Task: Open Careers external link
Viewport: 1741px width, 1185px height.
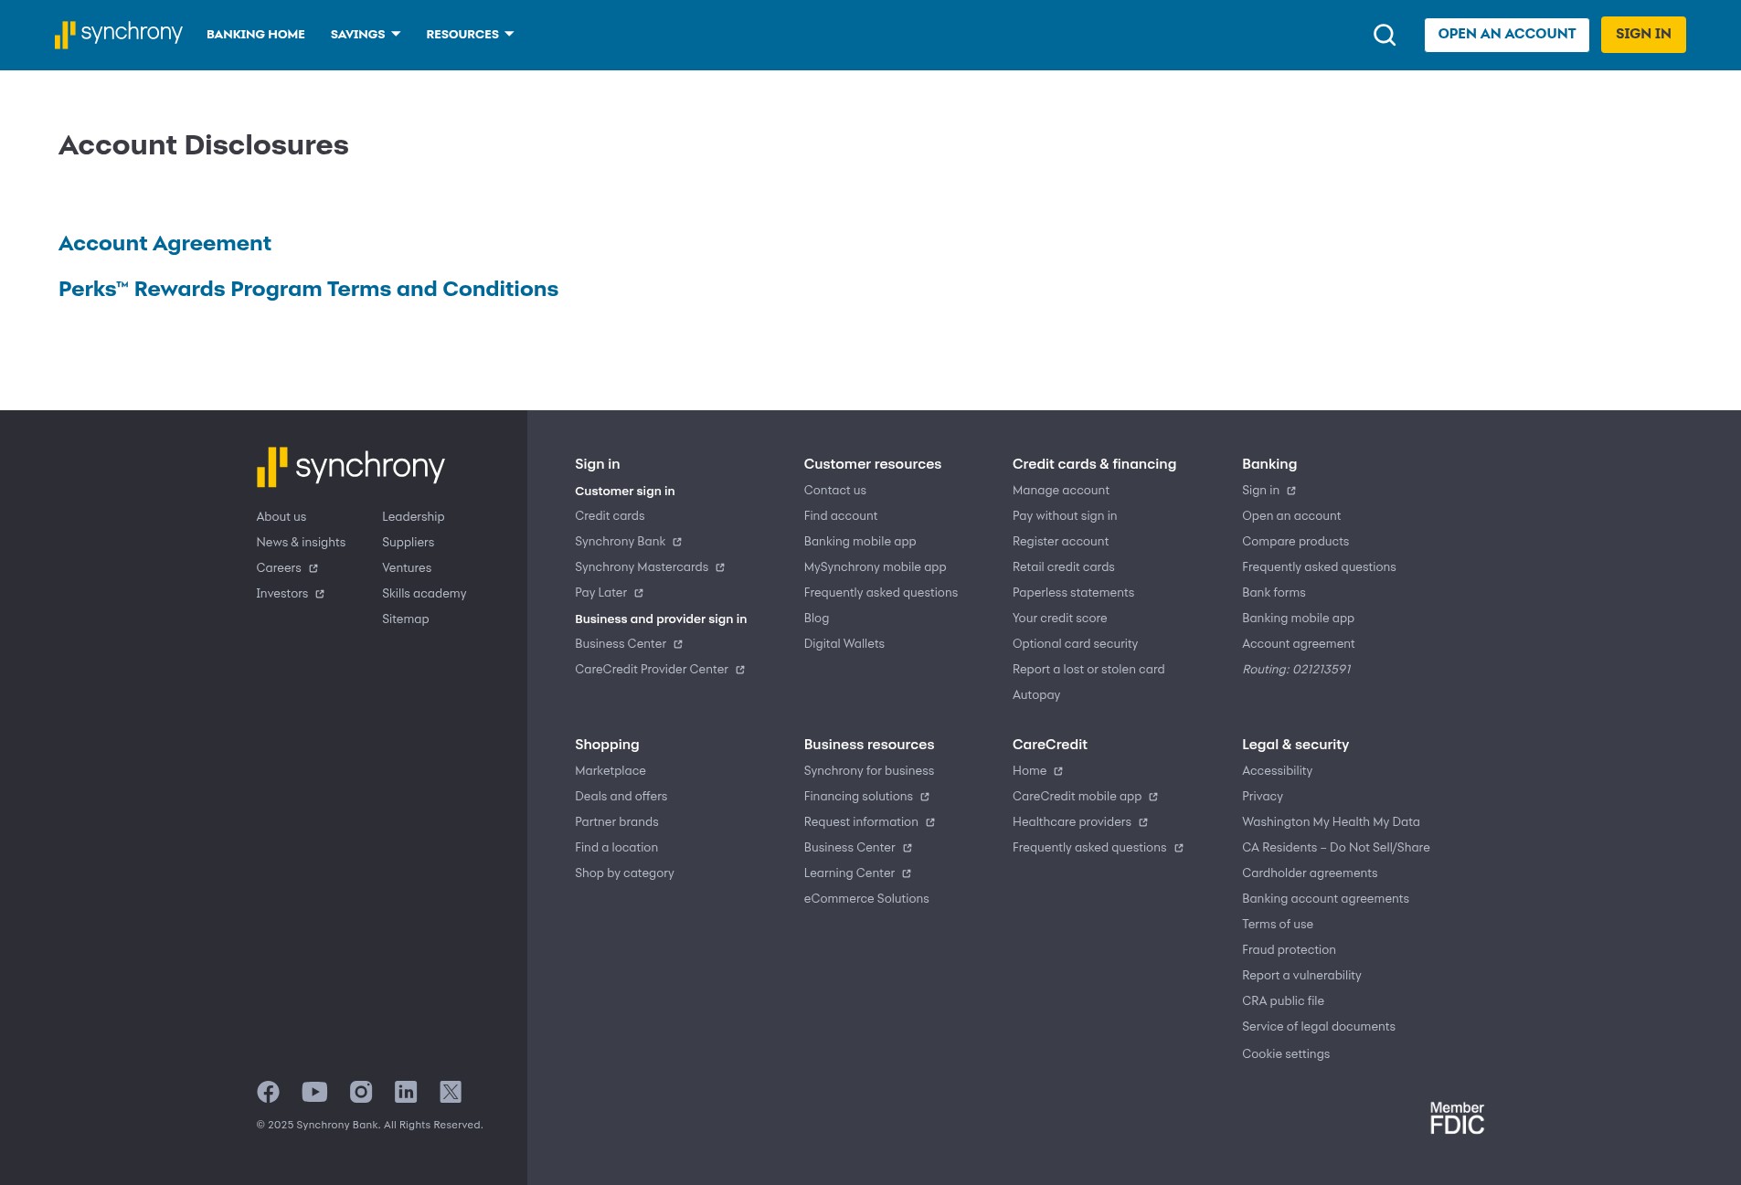Action: (x=287, y=568)
